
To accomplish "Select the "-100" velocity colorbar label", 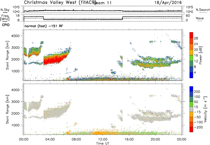I will pos(198,122).
